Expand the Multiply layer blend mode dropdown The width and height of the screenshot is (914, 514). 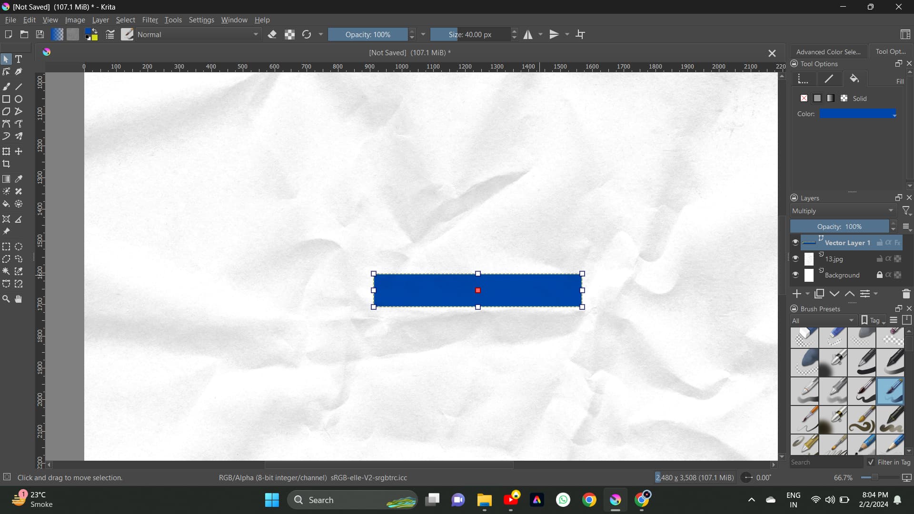pos(843,211)
